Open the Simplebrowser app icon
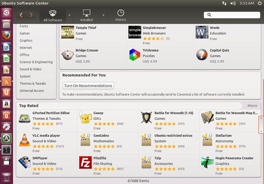The height and width of the screenshot is (184, 264). tap(135, 32)
